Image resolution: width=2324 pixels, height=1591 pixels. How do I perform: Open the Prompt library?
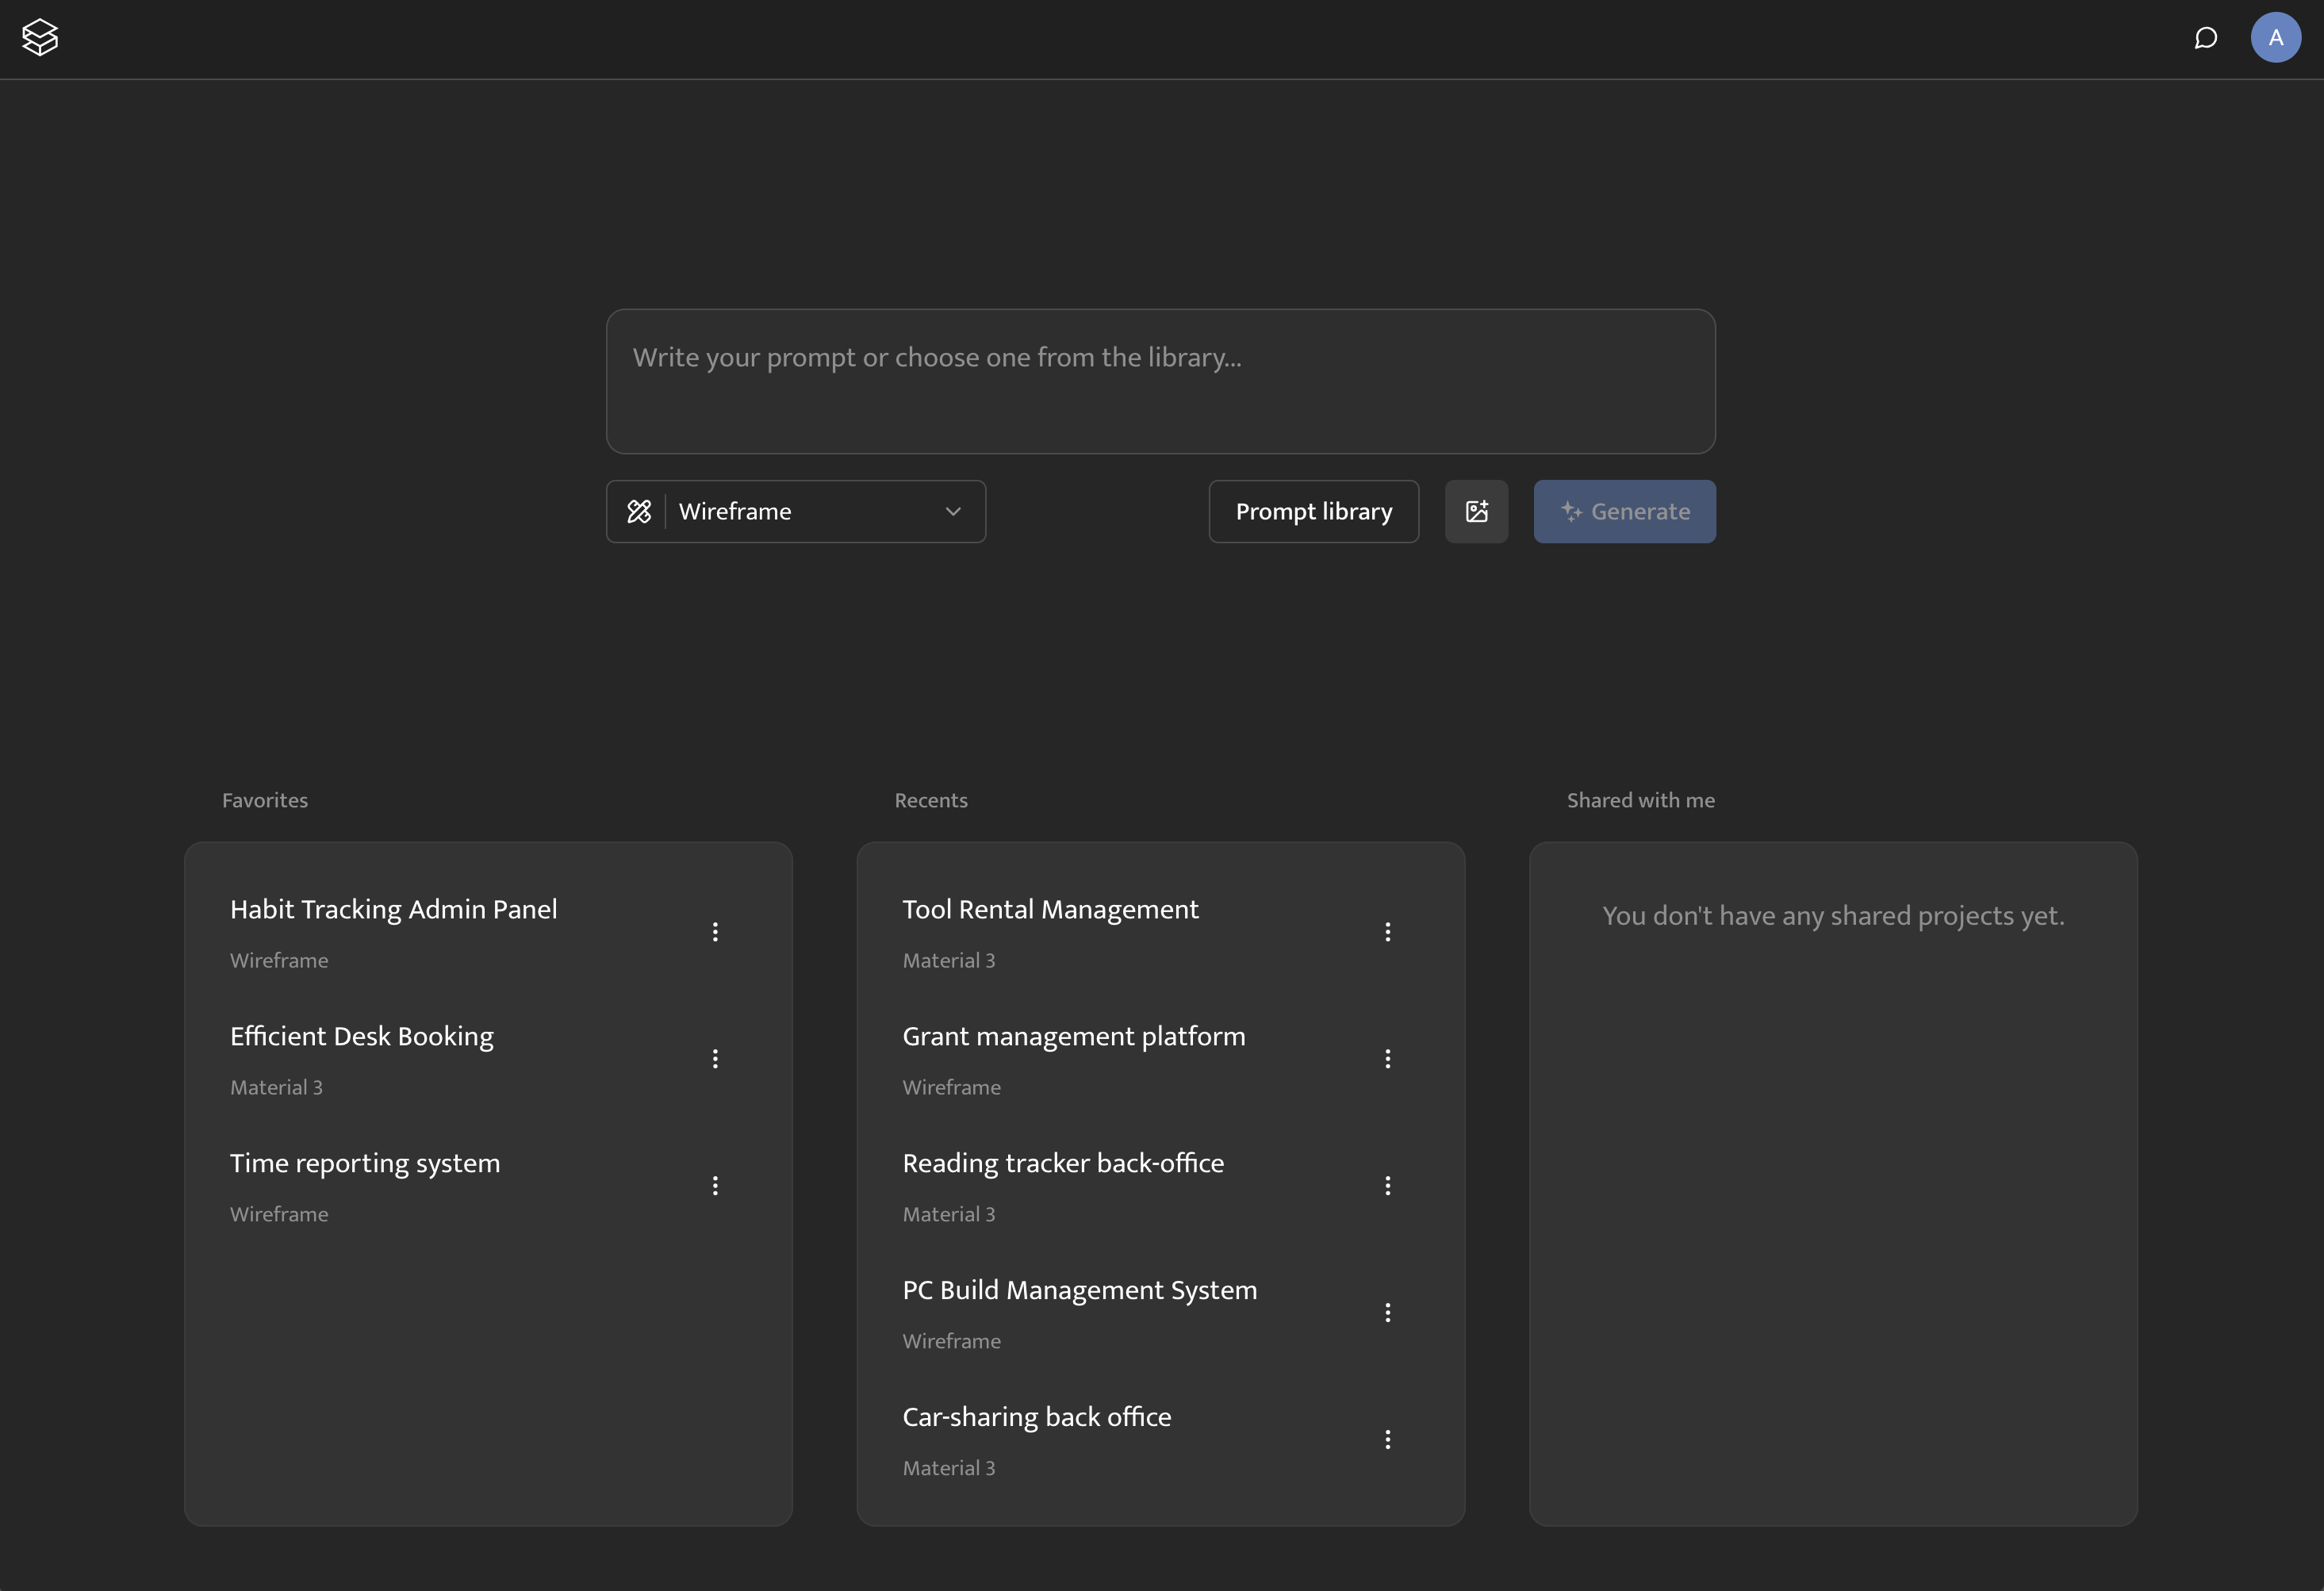tap(1313, 511)
